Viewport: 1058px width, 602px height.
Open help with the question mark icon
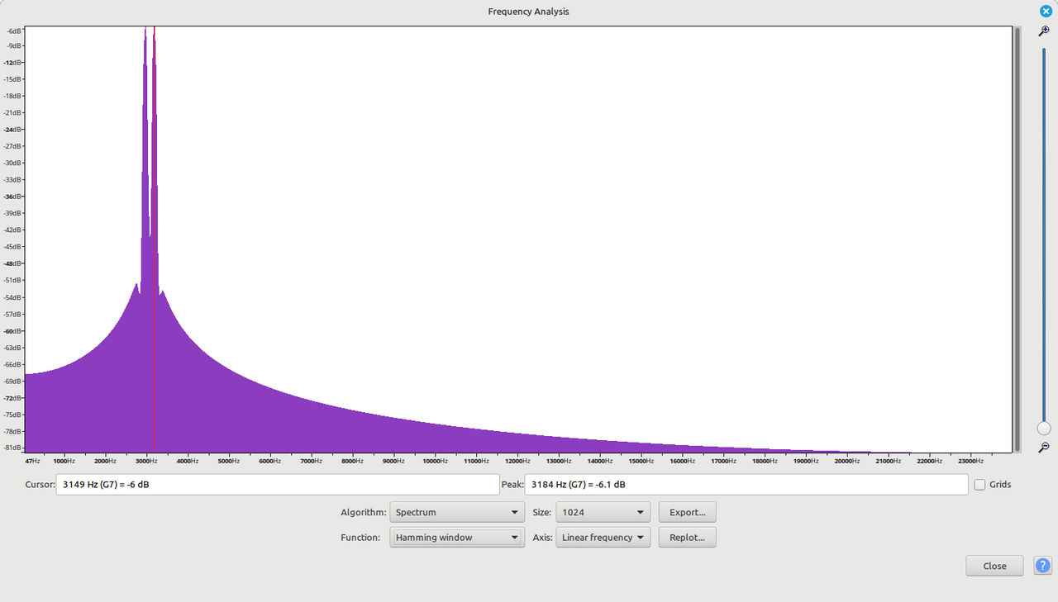coord(1042,566)
